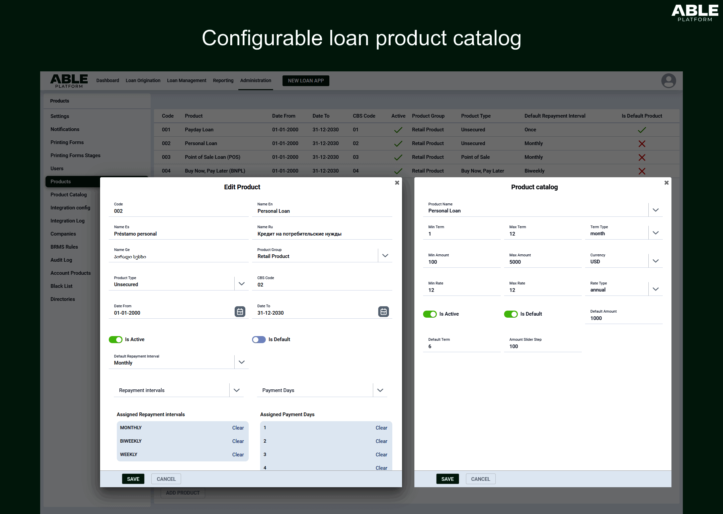The height and width of the screenshot is (514, 723).
Task: Open the Product Group dropdown
Action: click(x=385, y=255)
